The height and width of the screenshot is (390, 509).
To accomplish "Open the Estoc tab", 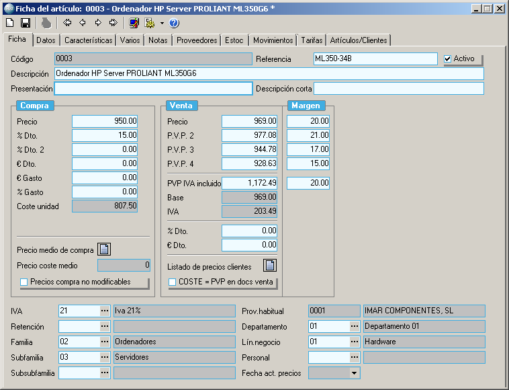I will click(234, 40).
